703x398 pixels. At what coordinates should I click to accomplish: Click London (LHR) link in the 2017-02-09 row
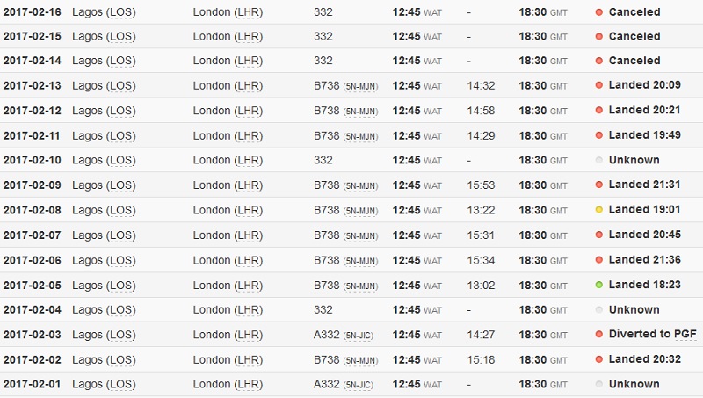pos(228,185)
